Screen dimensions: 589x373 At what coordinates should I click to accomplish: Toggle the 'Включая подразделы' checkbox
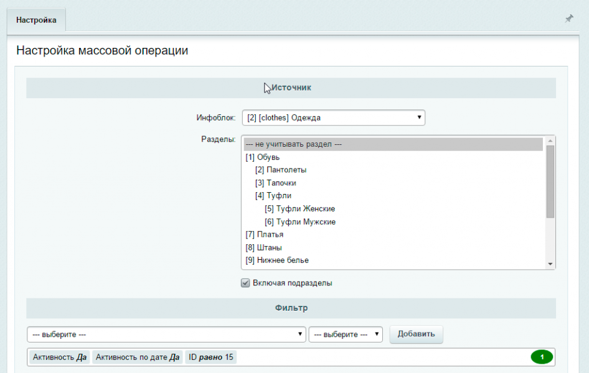pos(245,283)
